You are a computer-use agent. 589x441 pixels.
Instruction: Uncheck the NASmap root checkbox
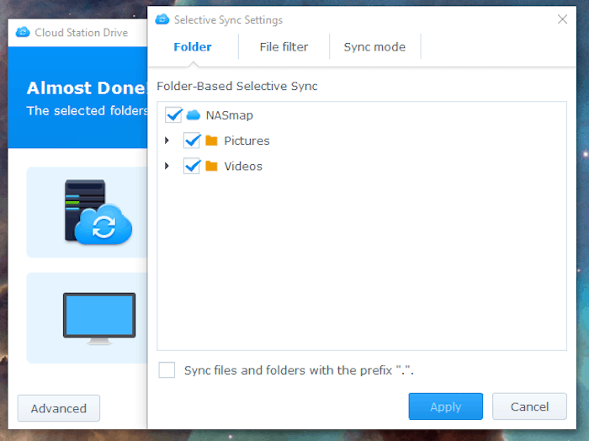click(174, 115)
